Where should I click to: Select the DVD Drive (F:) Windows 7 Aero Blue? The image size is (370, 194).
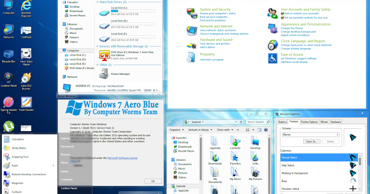(128, 55)
